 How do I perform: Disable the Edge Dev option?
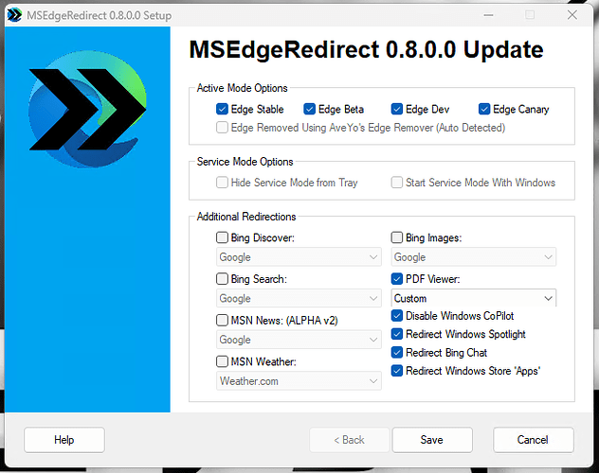396,110
